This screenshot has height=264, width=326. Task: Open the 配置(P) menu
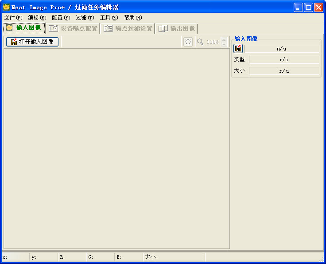61,18
